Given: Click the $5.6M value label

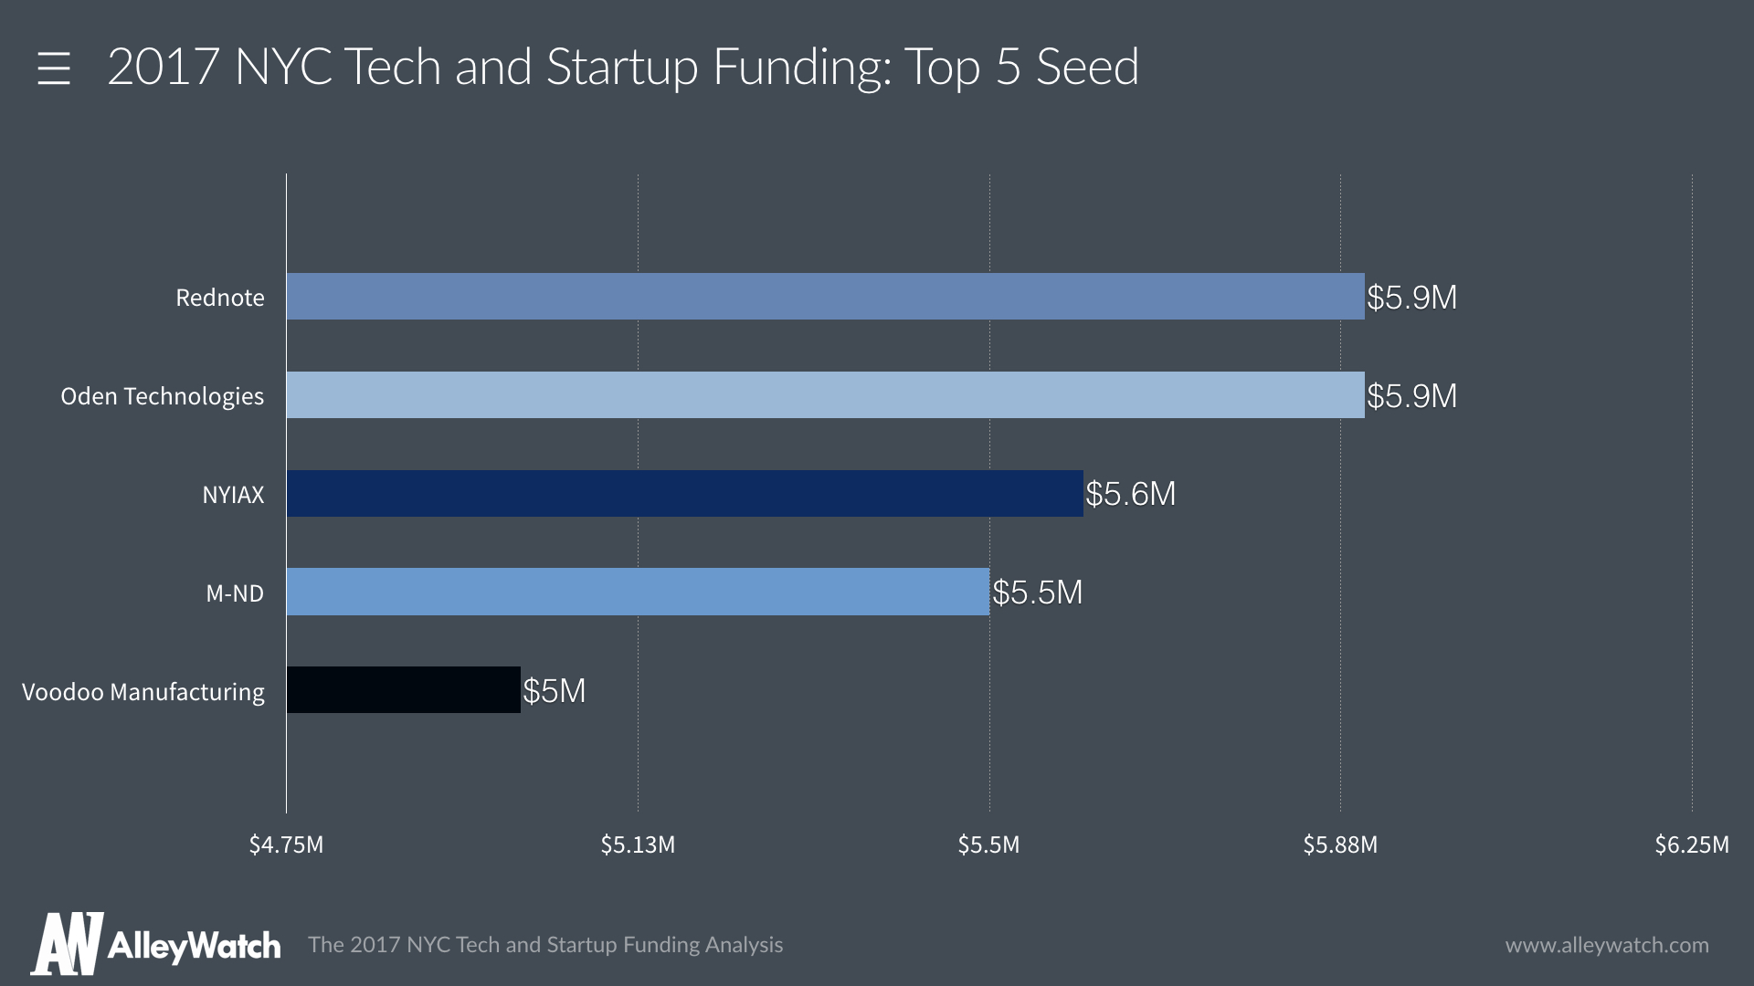Looking at the screenshot, I should pos(1130,494).
